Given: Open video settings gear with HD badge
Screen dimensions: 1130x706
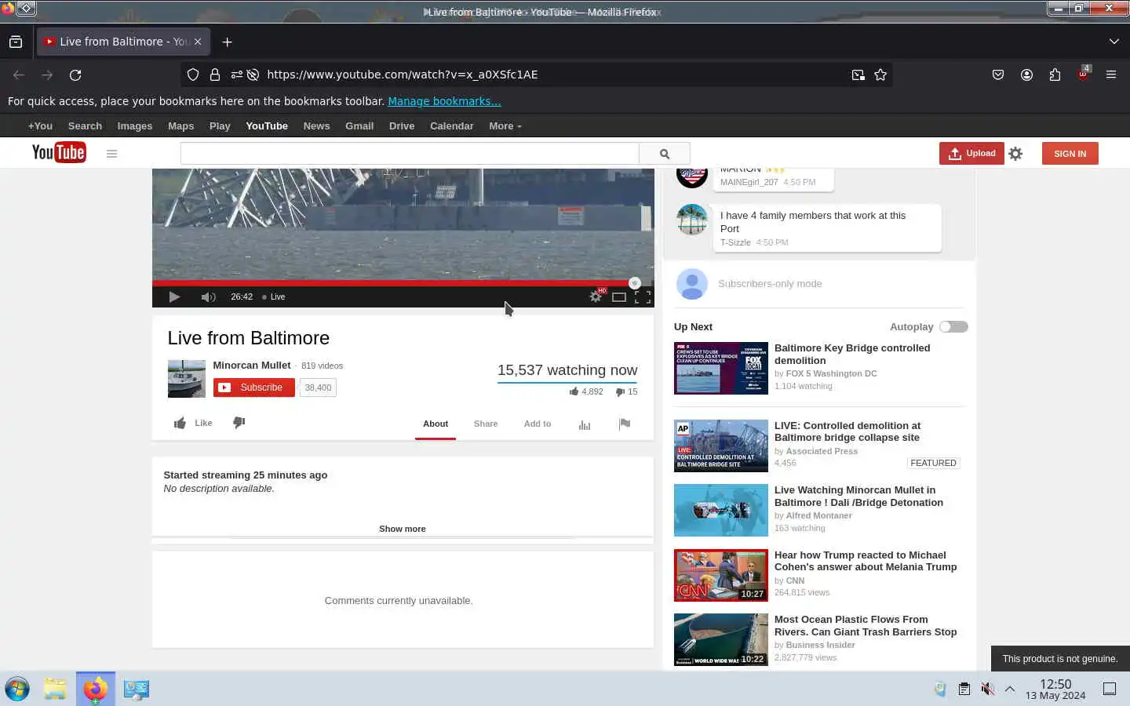Looking at the screenshot, I should pyautogui.click(x=596, y=296).
